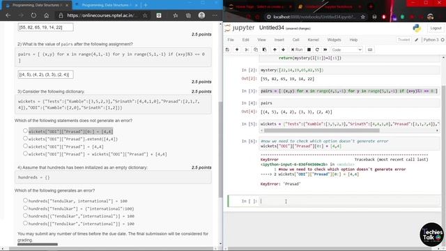
Task: Click the Jupyter logo
Action: (240, 28)
